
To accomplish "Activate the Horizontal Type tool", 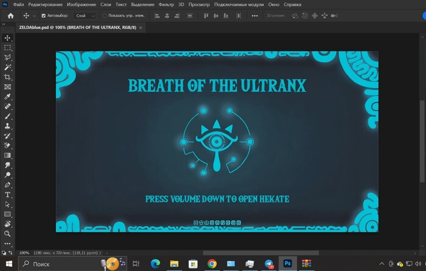I will 8,194.
